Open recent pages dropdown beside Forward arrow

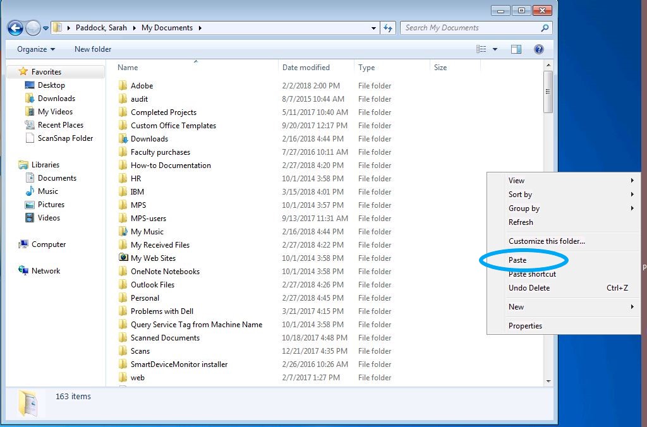(x=45, y=28)
